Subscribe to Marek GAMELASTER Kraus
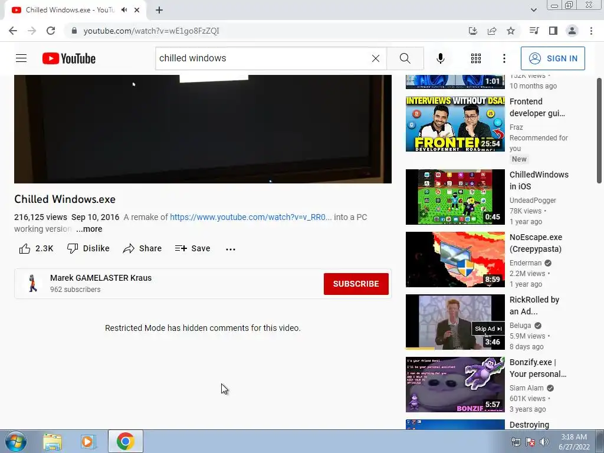The width and height of the screenshot is (604, 453). [x=356, y=284]
